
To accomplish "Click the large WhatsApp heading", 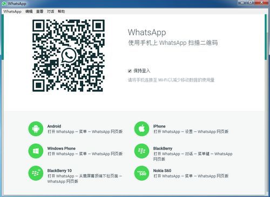I will pos(147,32).
